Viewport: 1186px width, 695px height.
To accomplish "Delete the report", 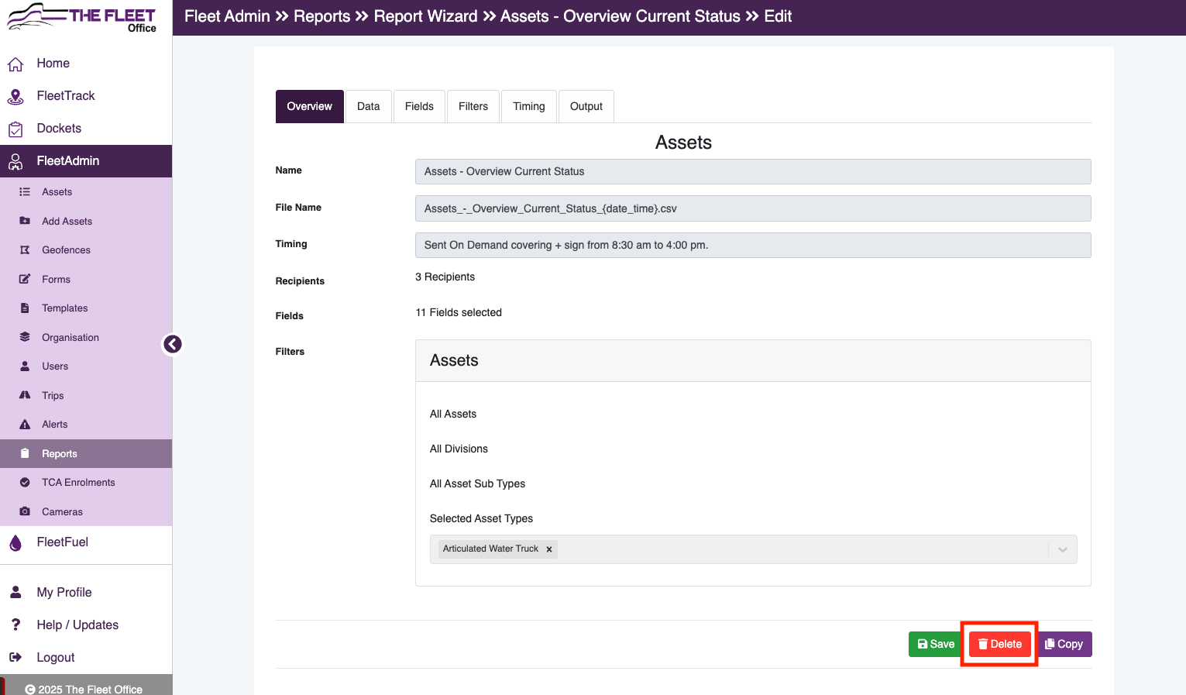I will tap(1000, 644).
